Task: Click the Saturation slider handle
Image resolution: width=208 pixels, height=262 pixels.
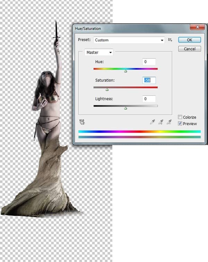Action: pos(107,90)
